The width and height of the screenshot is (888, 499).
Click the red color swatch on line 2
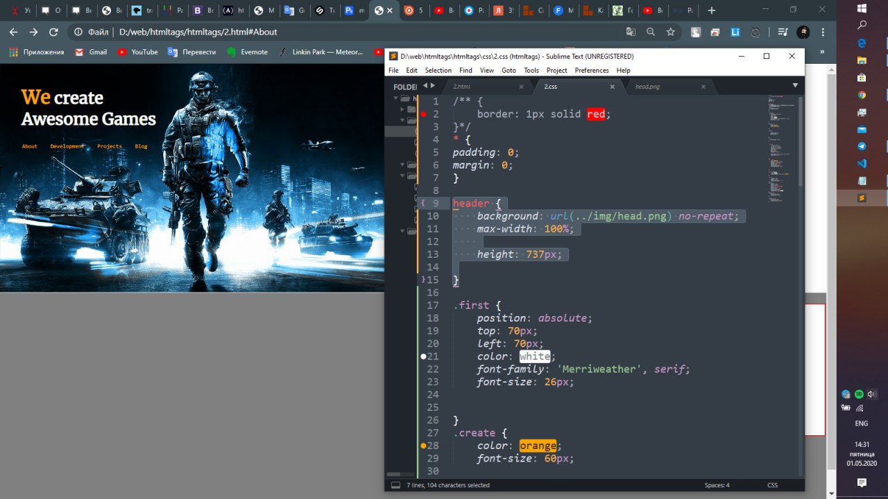pyautogui.click(x=596, y=114)
